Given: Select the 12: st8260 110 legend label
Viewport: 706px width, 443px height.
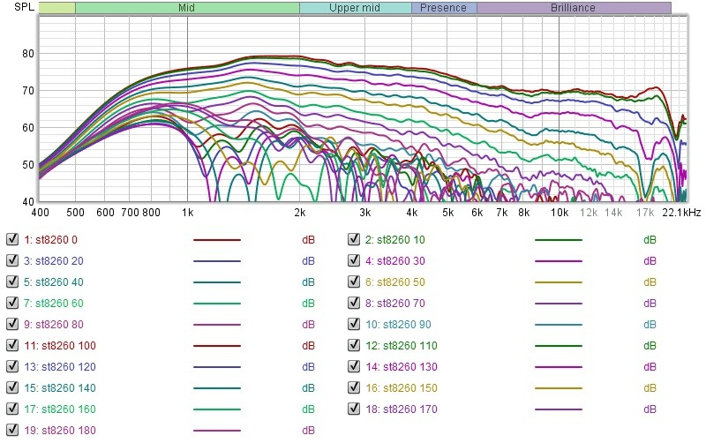Looking at the screenshot, I should pyautogui.click(x=402, y=346).
